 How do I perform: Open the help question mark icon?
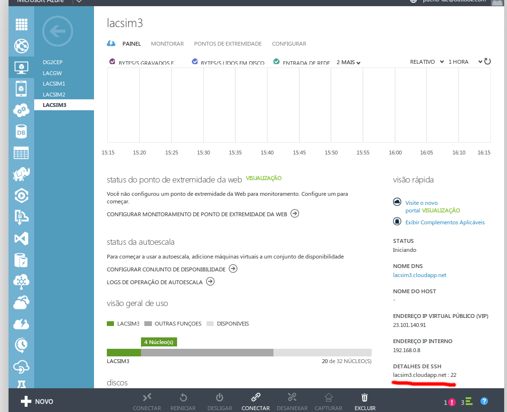(x=484, y=402)
